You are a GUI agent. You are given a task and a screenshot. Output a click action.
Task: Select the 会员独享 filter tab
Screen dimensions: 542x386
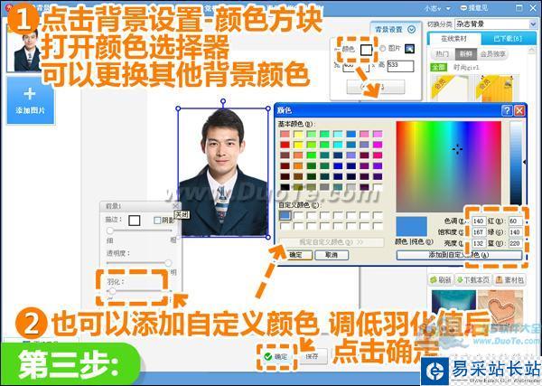[492, 54]
